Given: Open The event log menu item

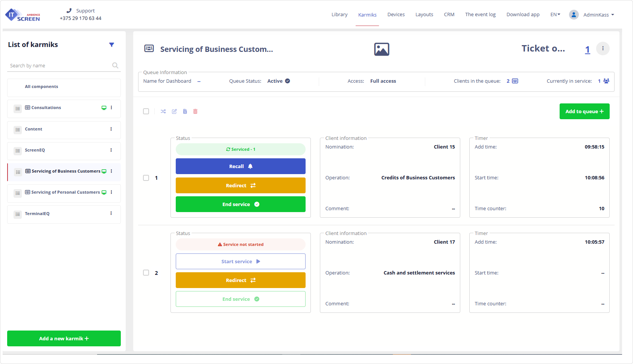Looking at the screenshot, I should point(480,15).
